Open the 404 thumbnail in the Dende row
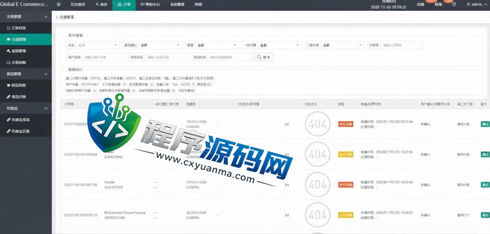The width and height of the screenshot is (490, 234). tap(318, 184)
